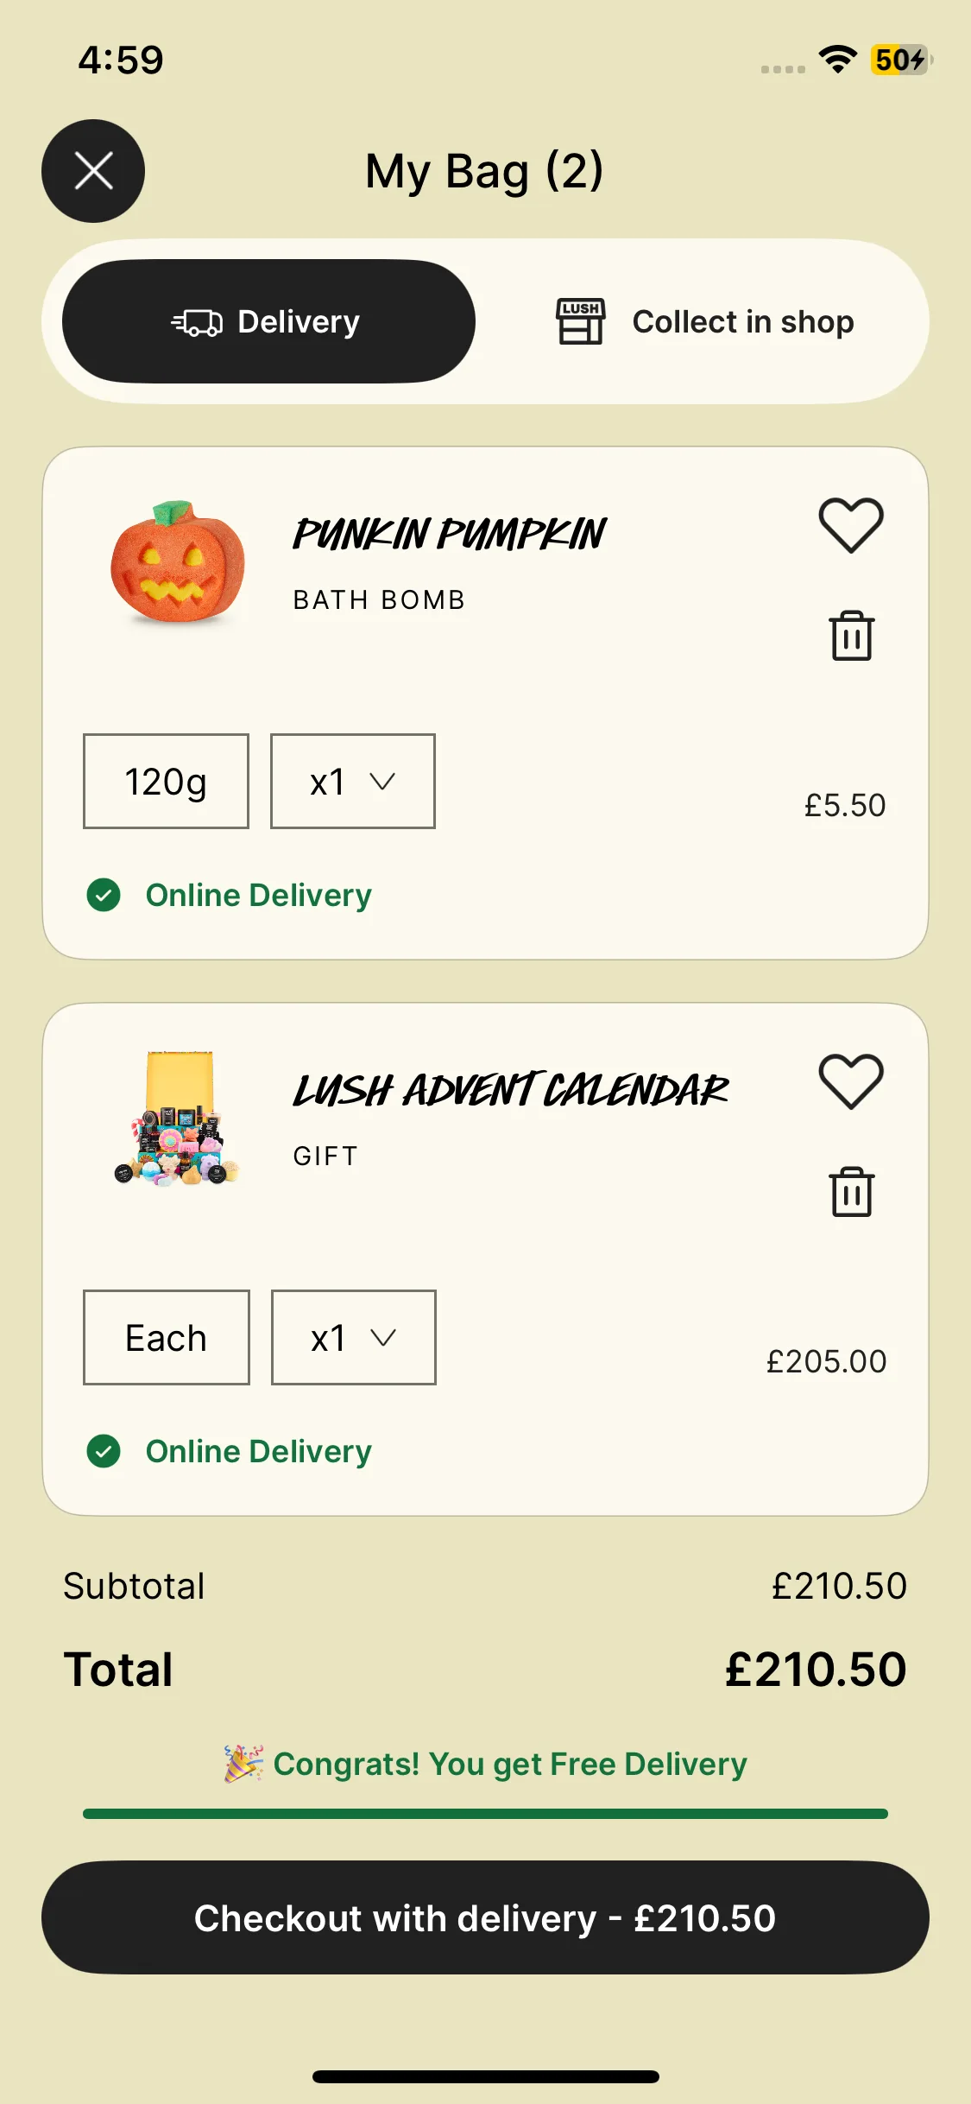Screen dimensions: 971x2104
Task: Favorite the Lush Advent Calendar heart
Action: [x=851, y=1081]
